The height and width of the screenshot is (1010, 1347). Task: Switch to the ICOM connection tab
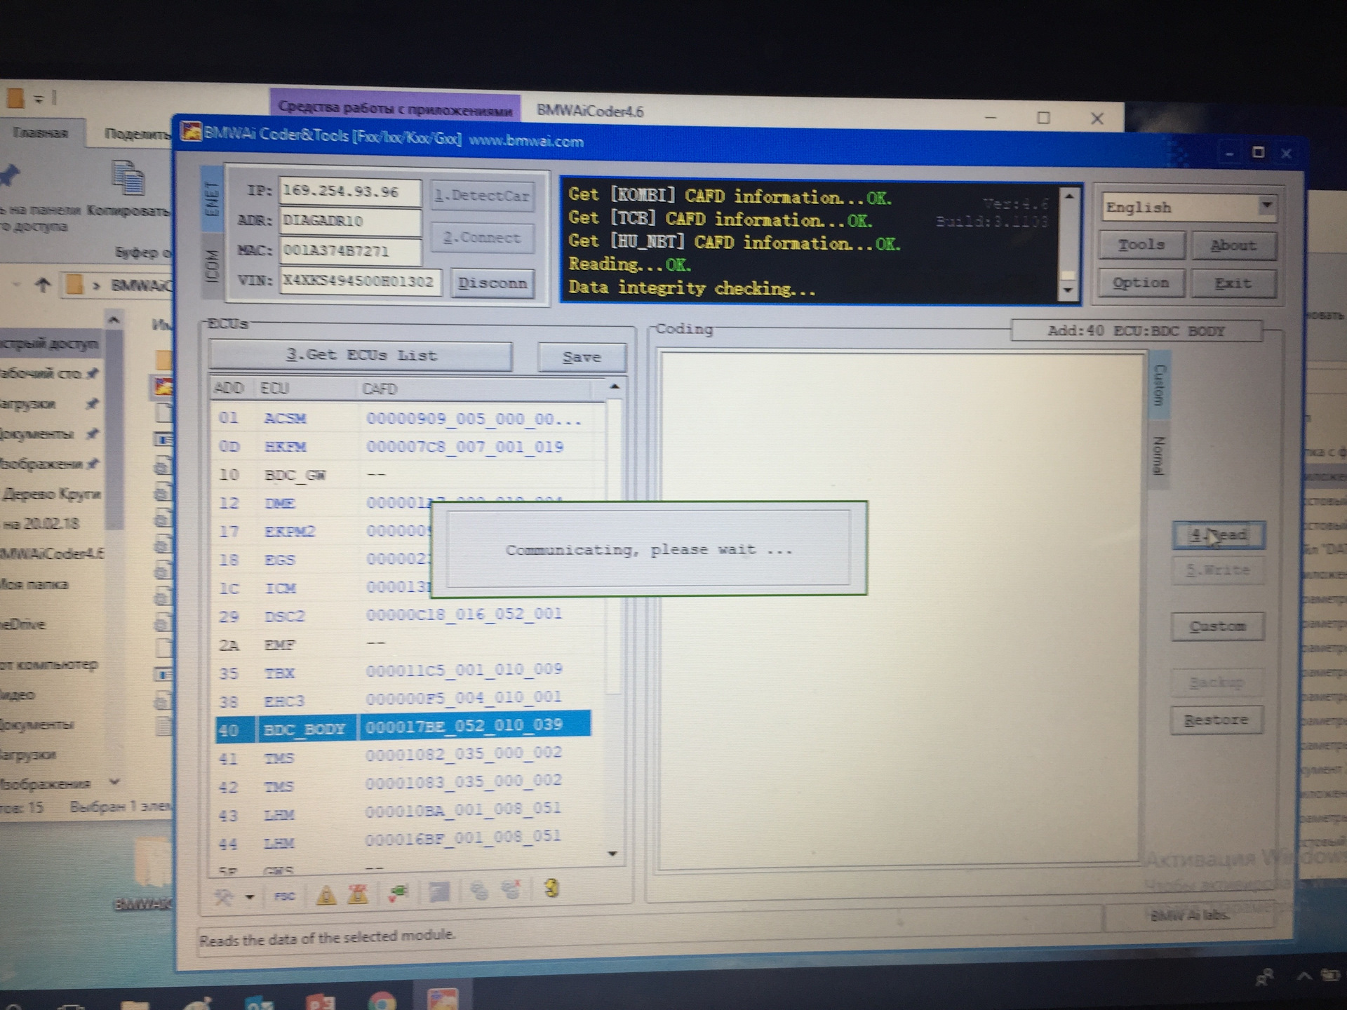click(x=212, y=266)
